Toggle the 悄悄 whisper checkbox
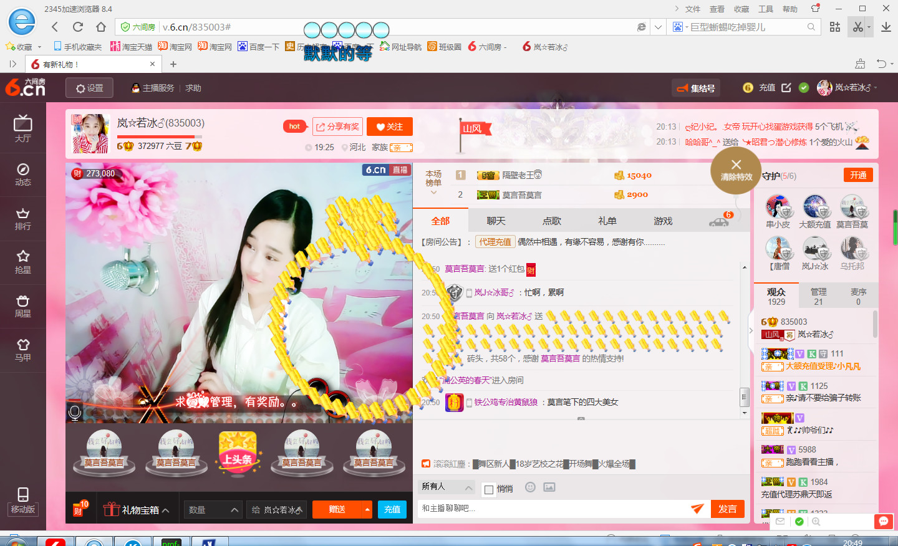898x546 pixels. click(489, 489)
